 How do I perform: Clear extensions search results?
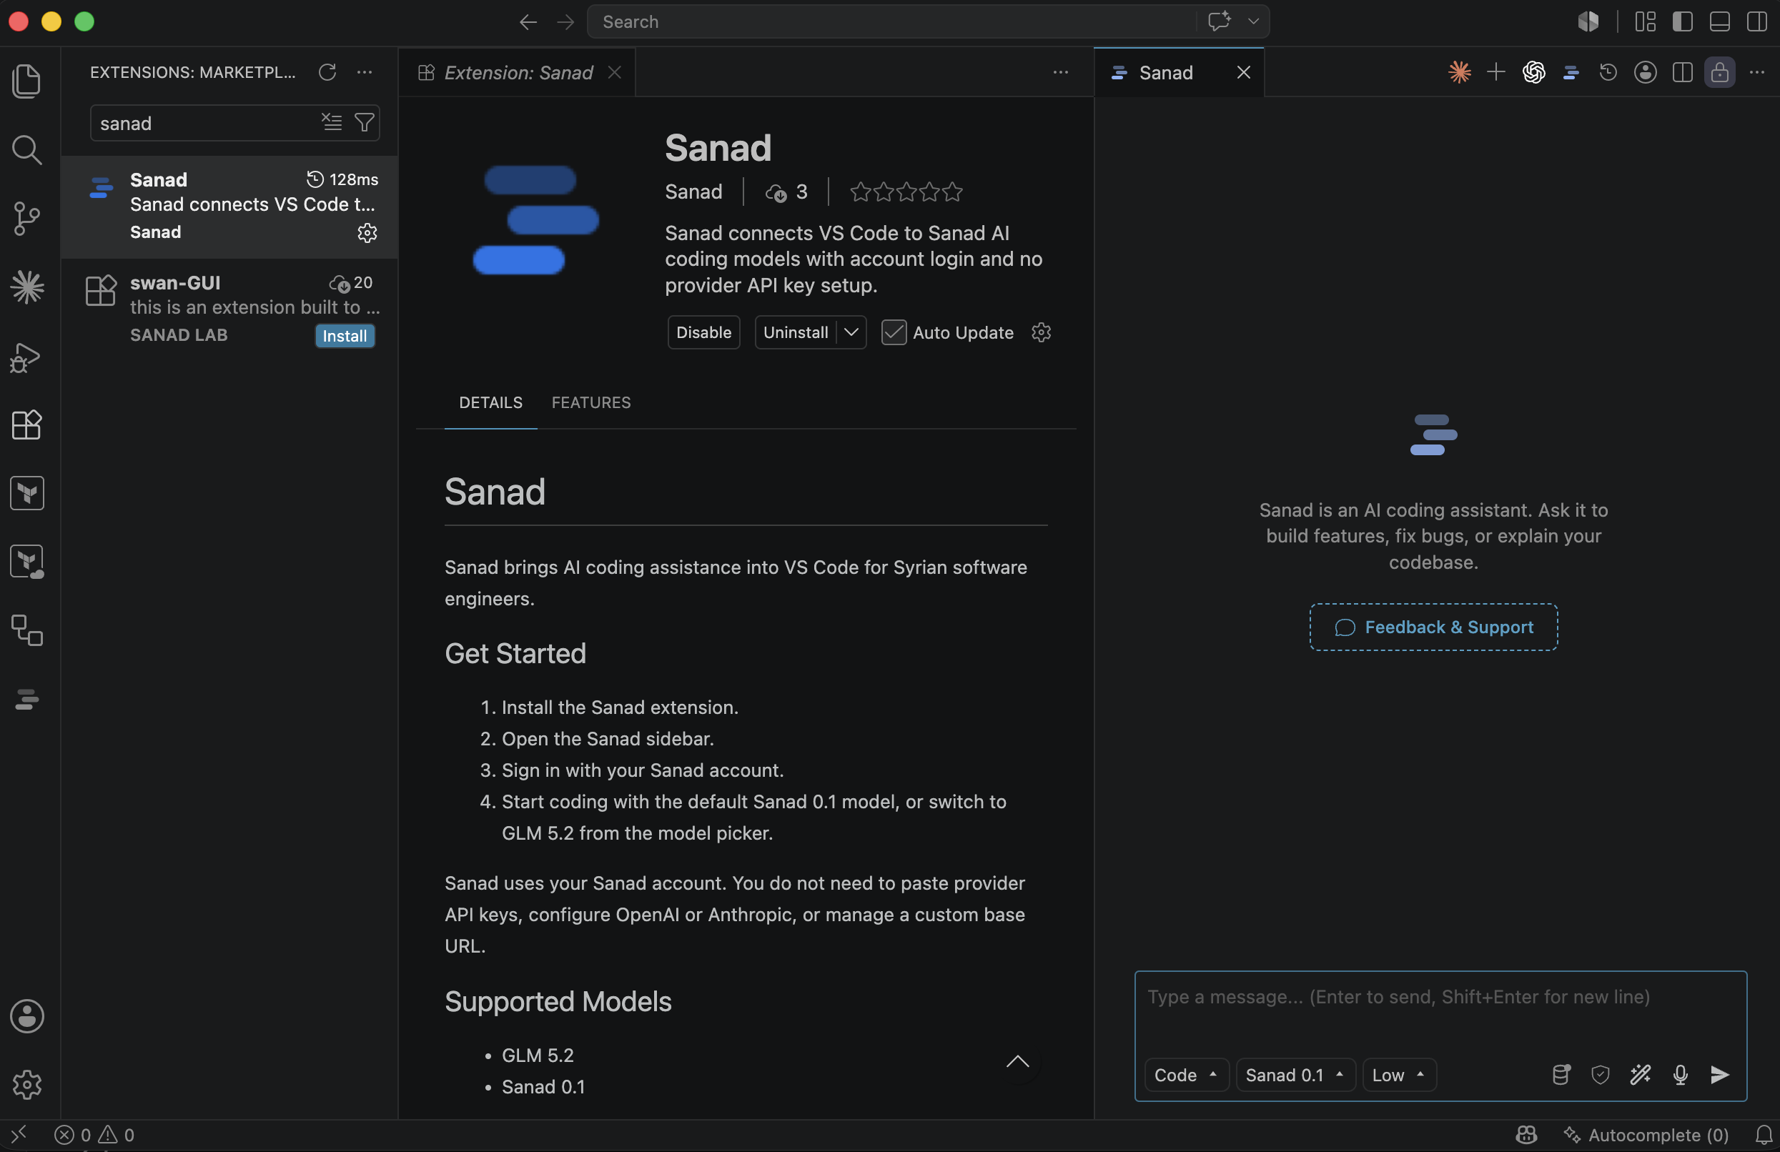tap(331, 122)
